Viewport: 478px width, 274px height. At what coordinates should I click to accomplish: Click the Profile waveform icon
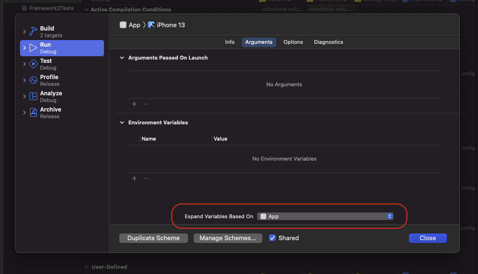(x=33, y=80)
